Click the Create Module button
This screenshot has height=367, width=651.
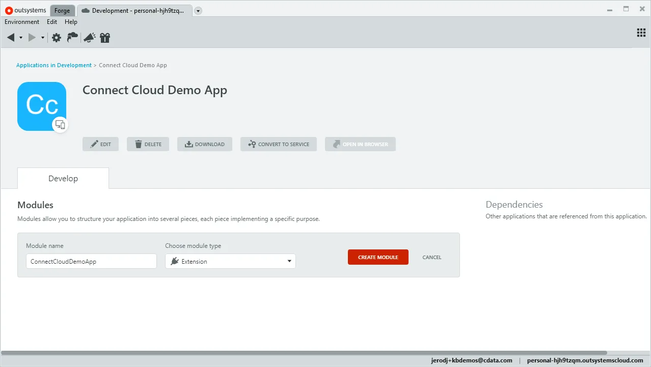[x=378, y=257]
